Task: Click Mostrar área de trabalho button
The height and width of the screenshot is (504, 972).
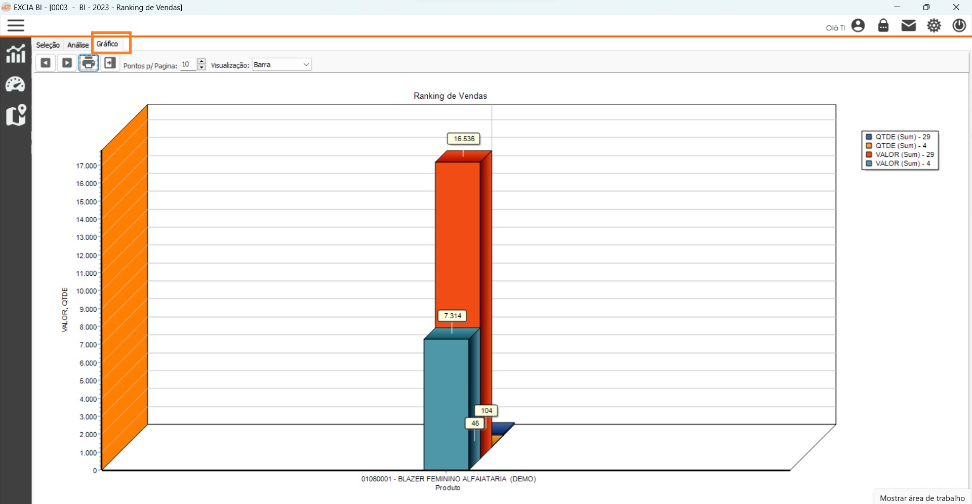Action: (x=922, y=498)
